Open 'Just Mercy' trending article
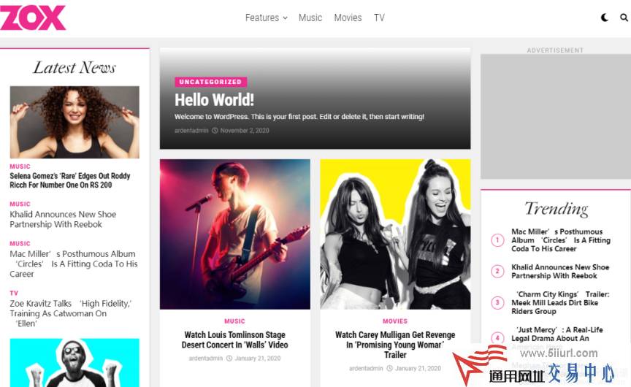631x387 pixels. pyautogui.click(x=557, y=334)
